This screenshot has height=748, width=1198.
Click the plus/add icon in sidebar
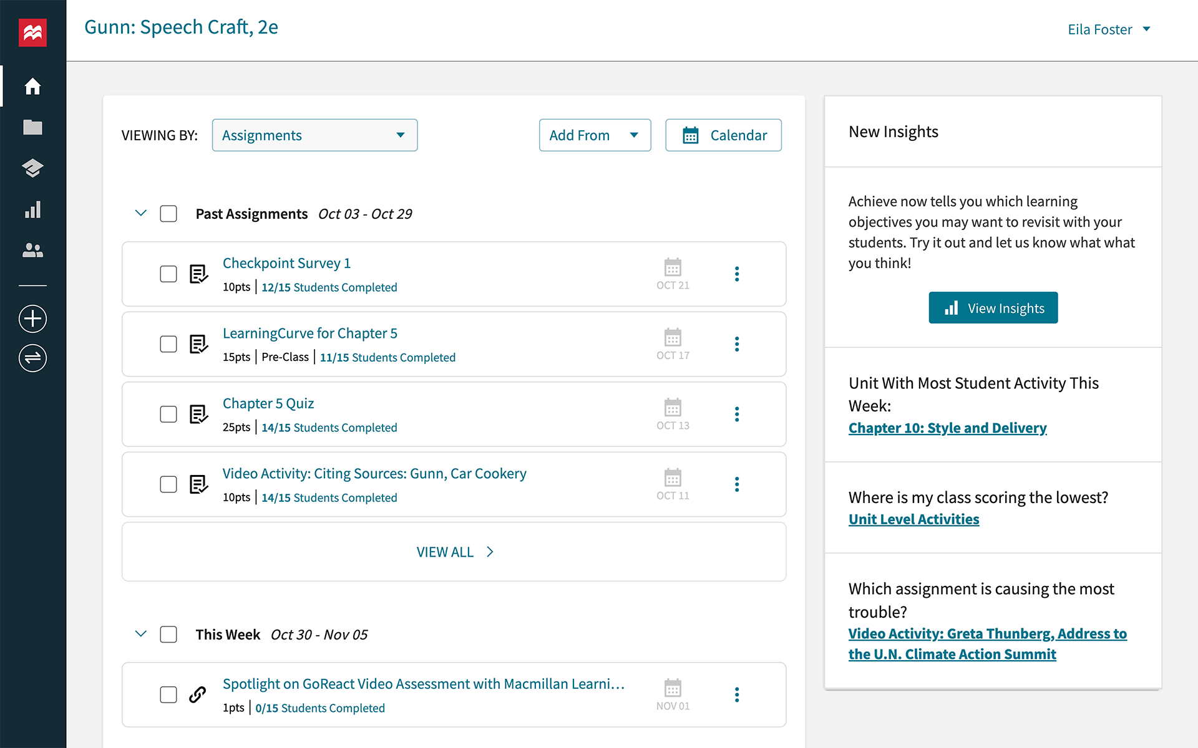tap(33, 318)
